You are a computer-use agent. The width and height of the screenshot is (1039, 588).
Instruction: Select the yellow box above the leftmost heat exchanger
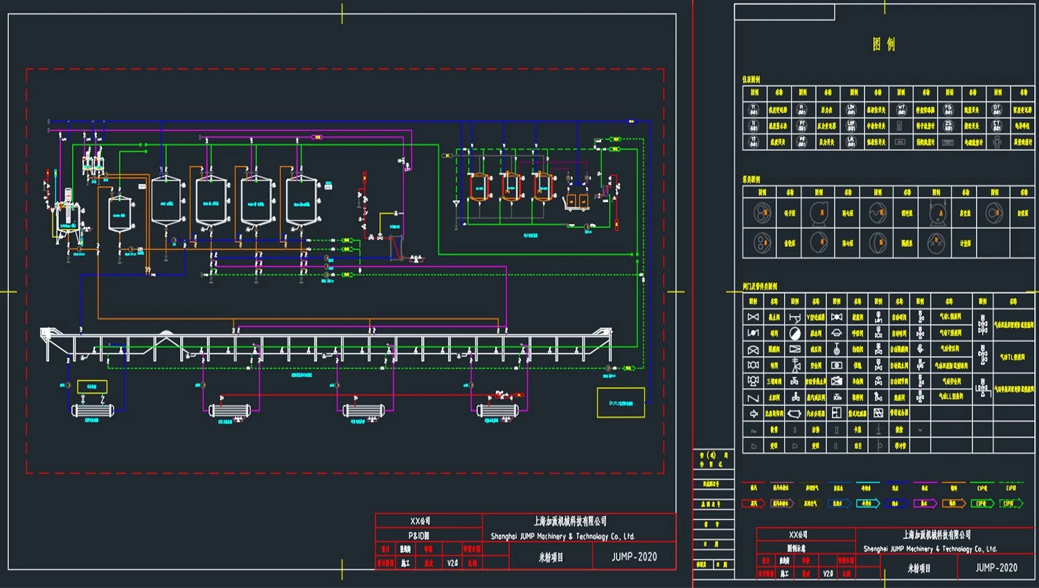point(92,387)
